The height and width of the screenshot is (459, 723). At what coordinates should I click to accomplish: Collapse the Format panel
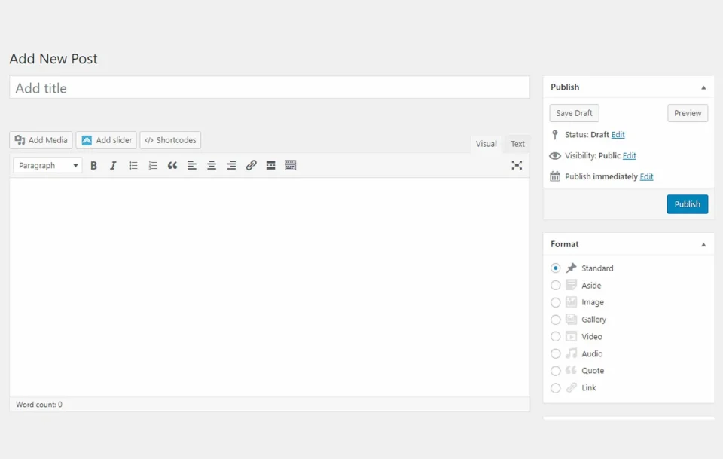(x=703, y=245)
